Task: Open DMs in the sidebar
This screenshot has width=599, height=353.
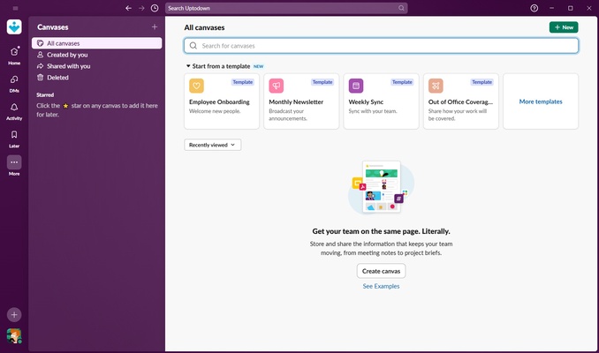Action: (x=14, y=84)
